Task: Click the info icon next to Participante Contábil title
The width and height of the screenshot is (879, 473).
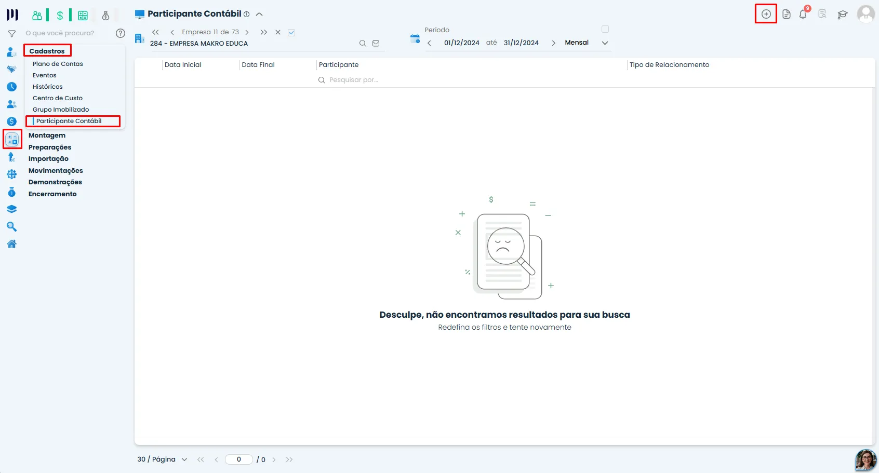Action: tap(247, 15)
